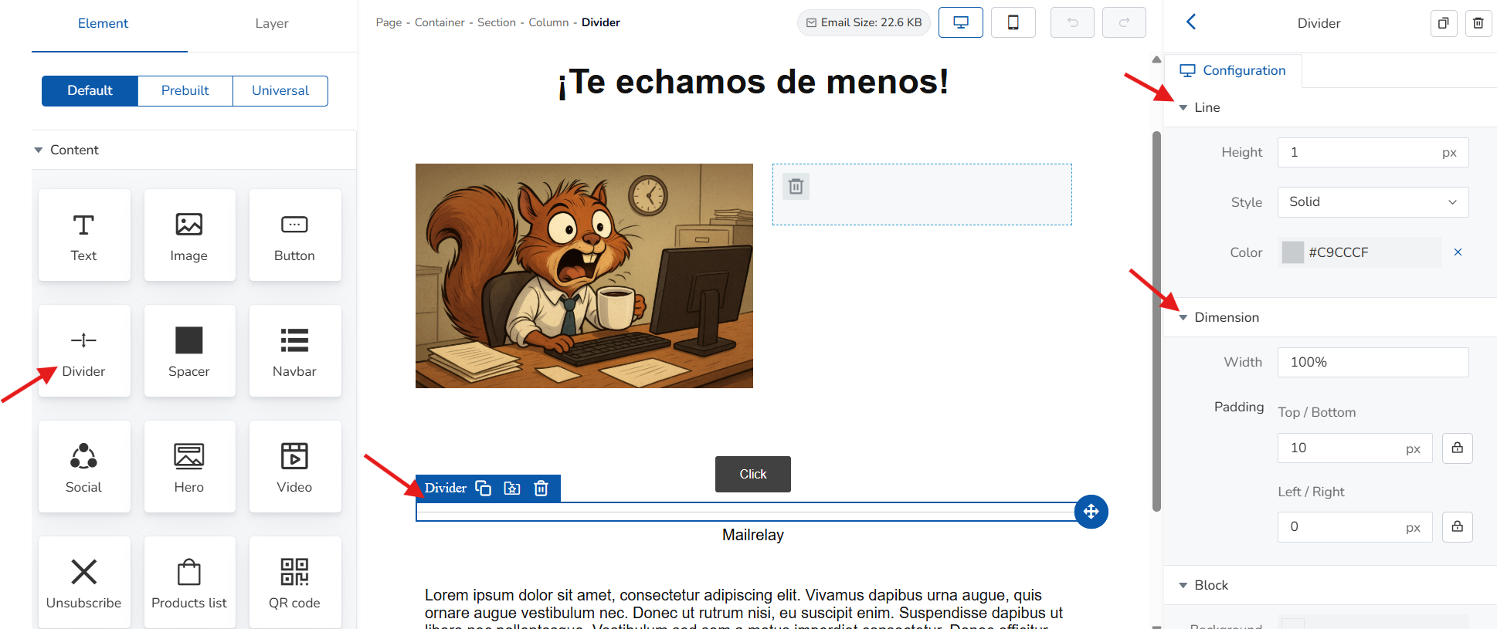Open the line color swatch
The image size is (1497, 629).
[1293, 252]
